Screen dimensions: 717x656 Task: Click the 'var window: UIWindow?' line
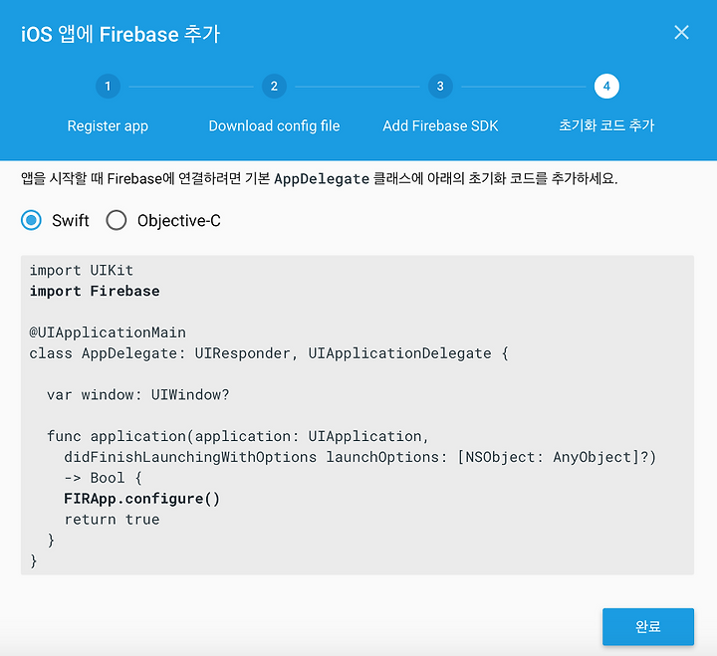(x=137, y=394)
